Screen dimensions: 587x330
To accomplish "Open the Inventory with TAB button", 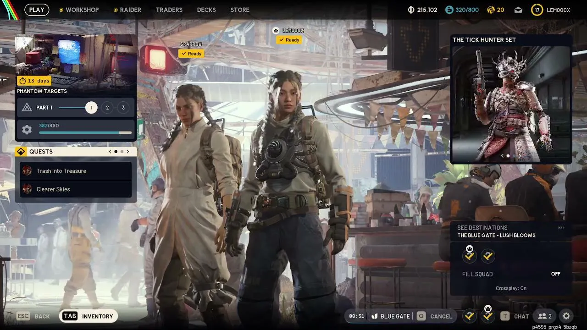I will tap(89, 316).
